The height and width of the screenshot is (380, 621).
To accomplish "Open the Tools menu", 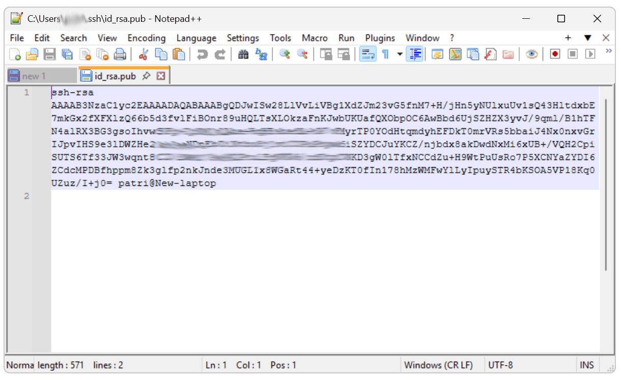I will click(280, 38).
